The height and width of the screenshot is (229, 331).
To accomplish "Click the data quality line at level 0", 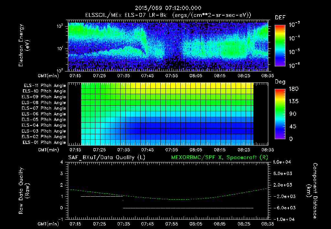I will (x=188, y=208).
